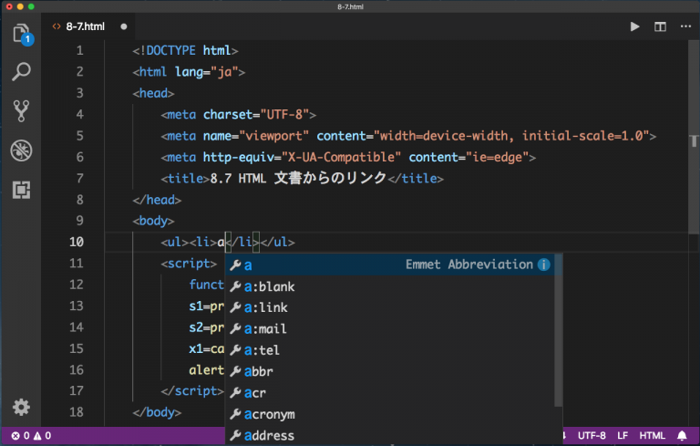This screenshot has width=700, height=446.
Task: Click the window title '8-7.html'
Action: pyautogui.click(x=350, y=6)
